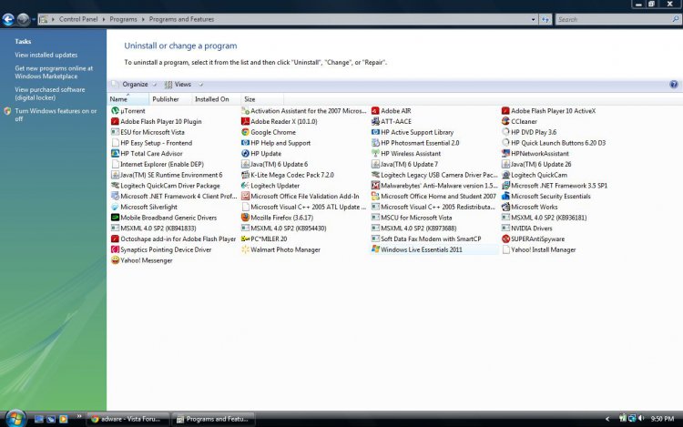Open Get new programs online at Windows Marketplace
683x427 pixels.
click(54, 72)
